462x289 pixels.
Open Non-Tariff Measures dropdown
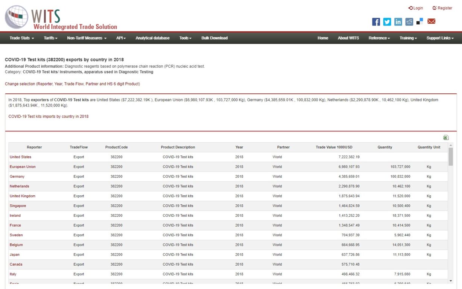87,38
